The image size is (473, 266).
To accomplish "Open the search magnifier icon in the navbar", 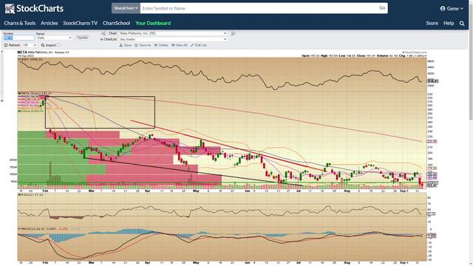I will click(x=462, y=23).
